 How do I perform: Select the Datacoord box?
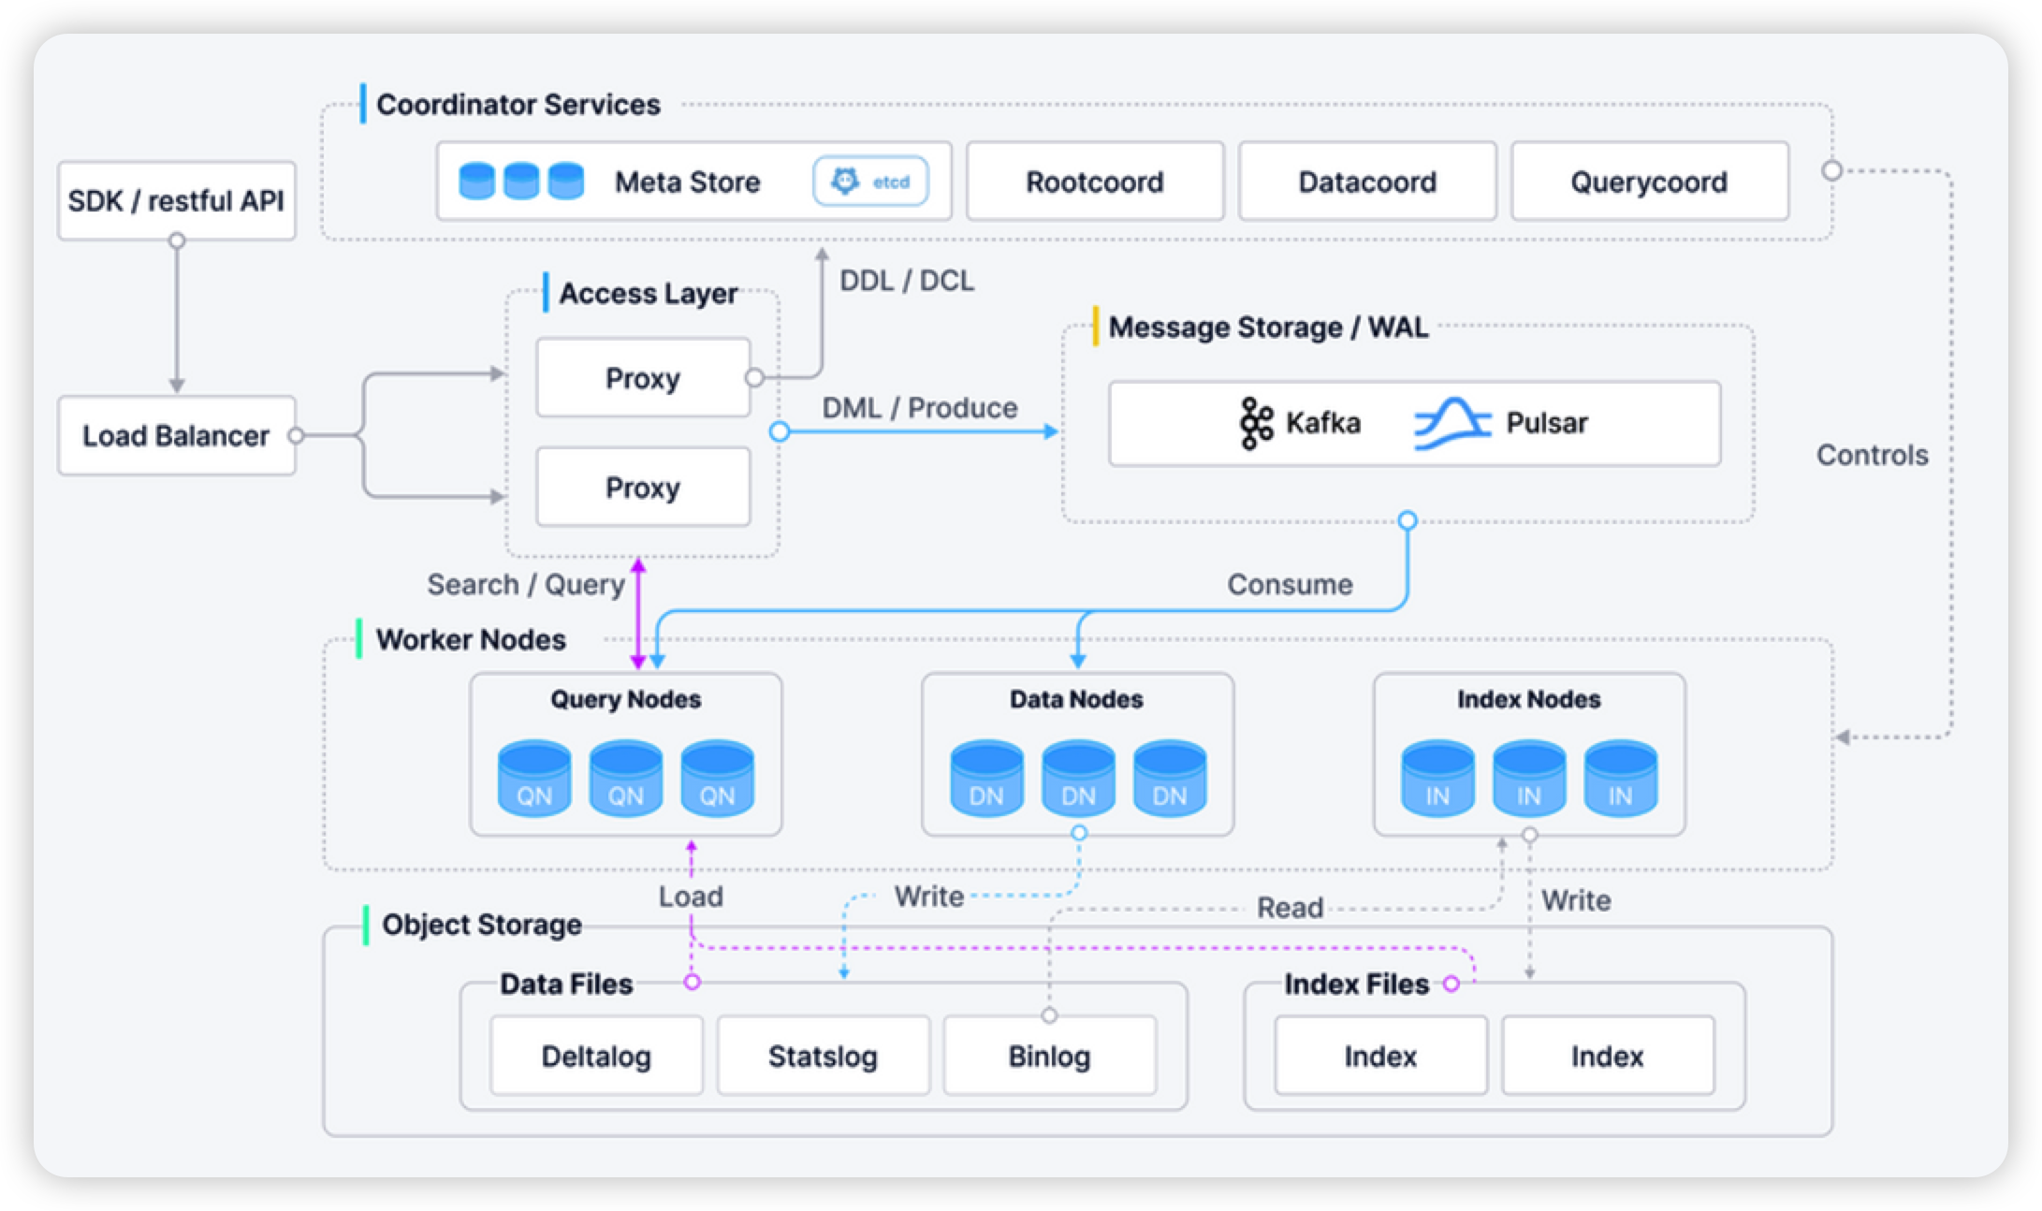pyautogui.click(x=1367, y=182)
